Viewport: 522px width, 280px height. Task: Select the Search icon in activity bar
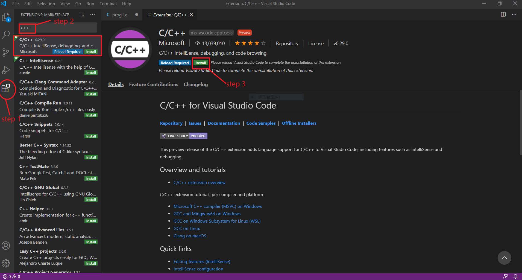point(6,35)
